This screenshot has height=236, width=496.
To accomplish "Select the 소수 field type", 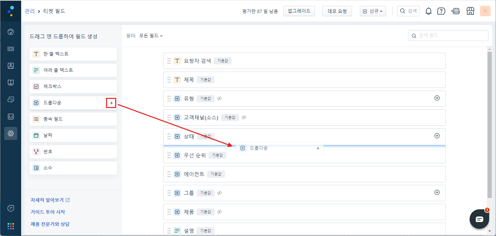I will coord(73,168).
